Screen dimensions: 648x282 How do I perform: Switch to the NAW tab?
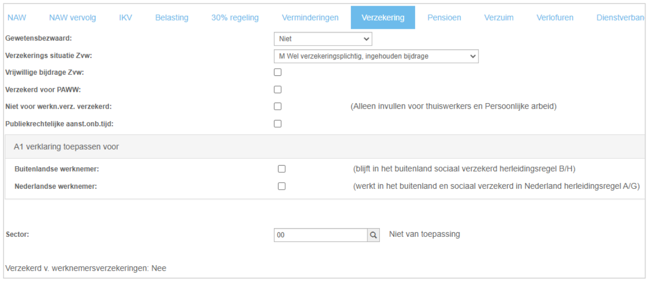coord(17,17)
